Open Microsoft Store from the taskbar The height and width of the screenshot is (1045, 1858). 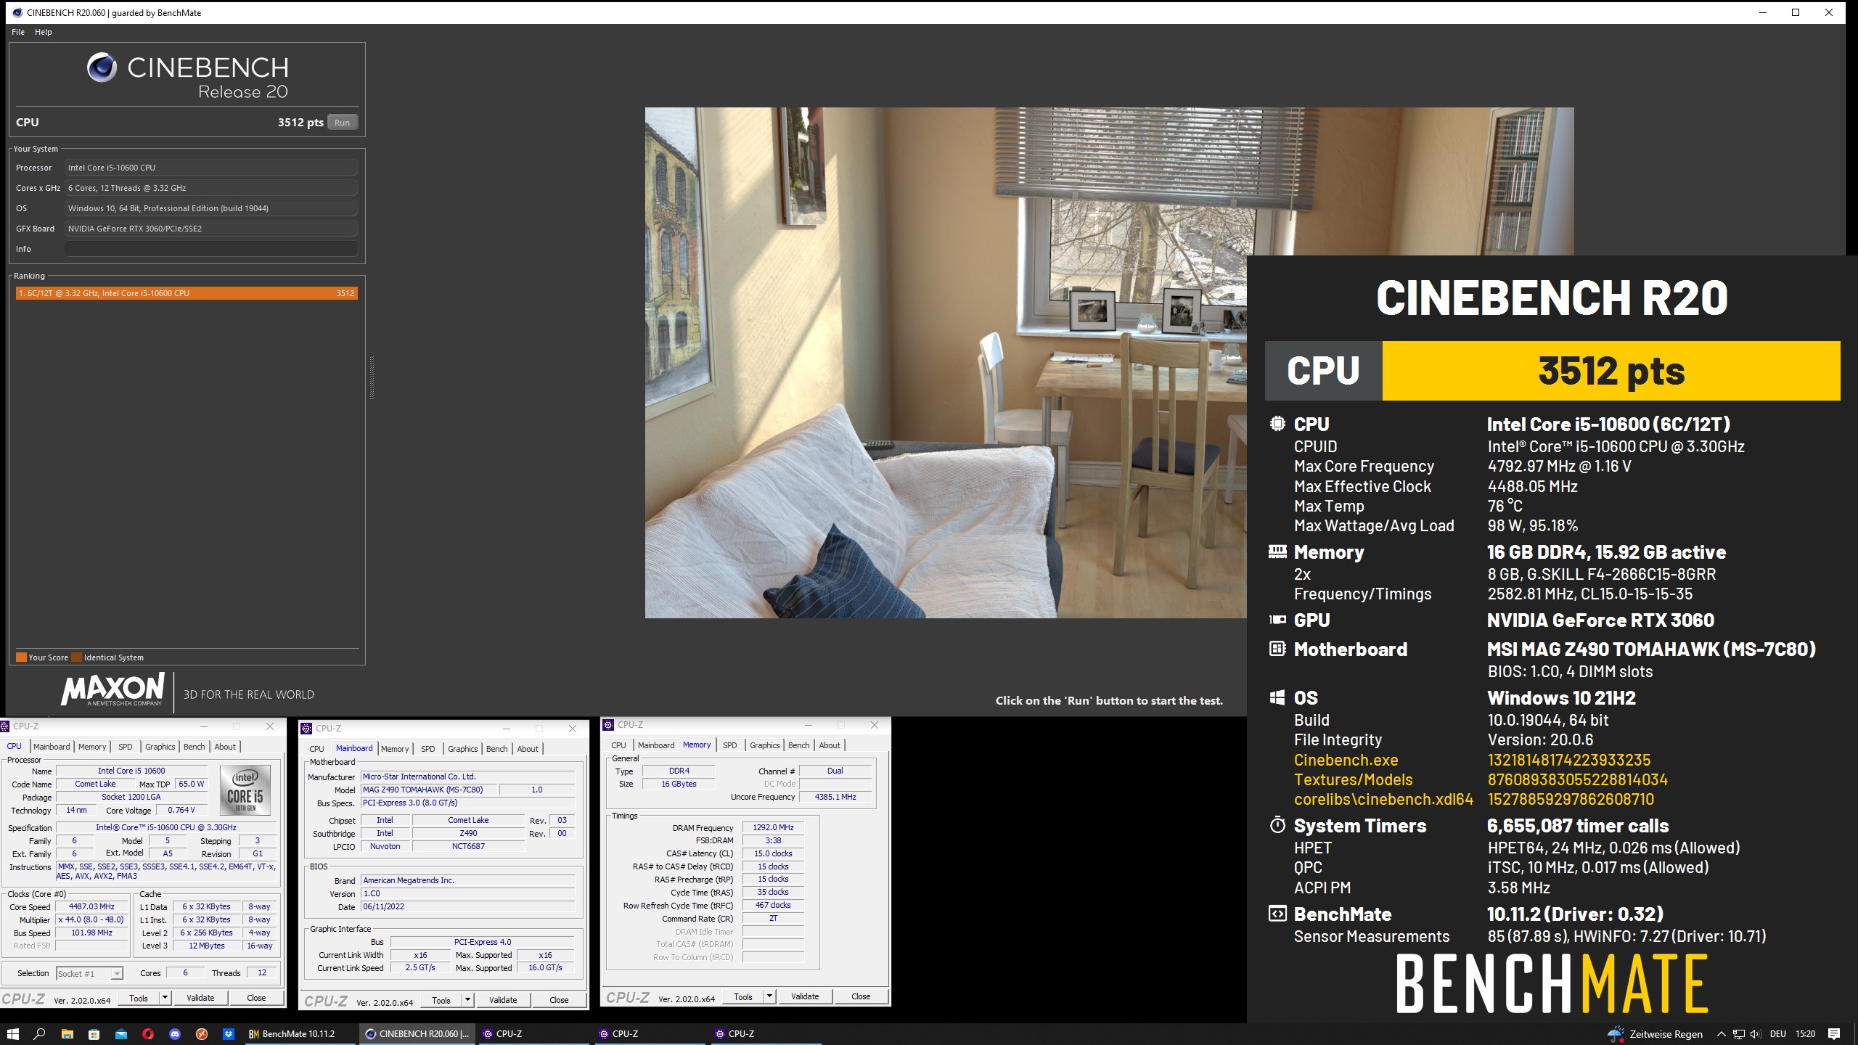(x=94, y=1034)
